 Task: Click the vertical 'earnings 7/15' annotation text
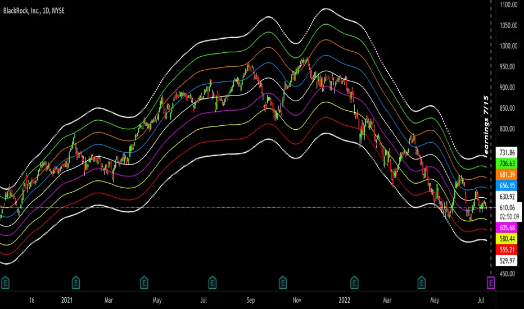click(486, 124)
